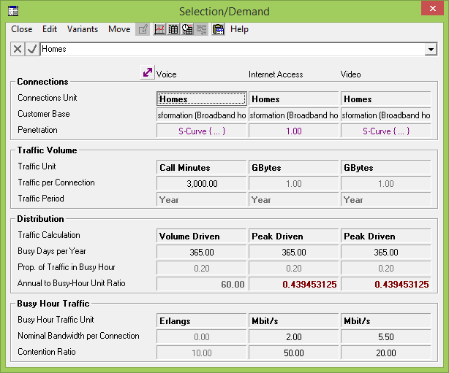Open the Variants menu

(x=82, y=29)
